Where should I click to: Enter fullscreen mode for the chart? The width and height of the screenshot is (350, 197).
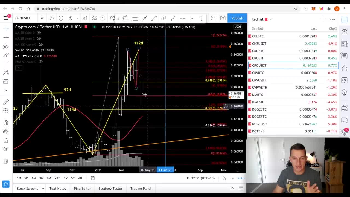pyautogui.click(x=213, y=18)
